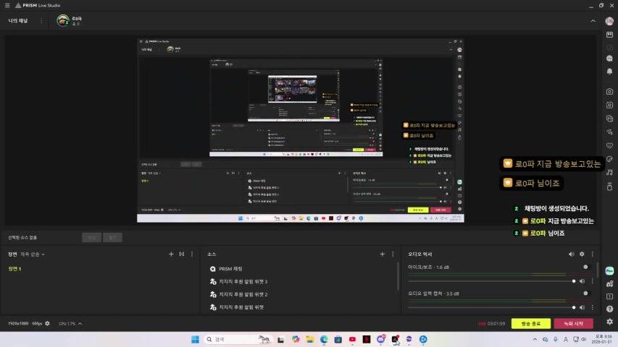Viewport: 618px width, 347px height.
Task: Open audio mixer advanced settings gear
Action: (x=582, y=254)
